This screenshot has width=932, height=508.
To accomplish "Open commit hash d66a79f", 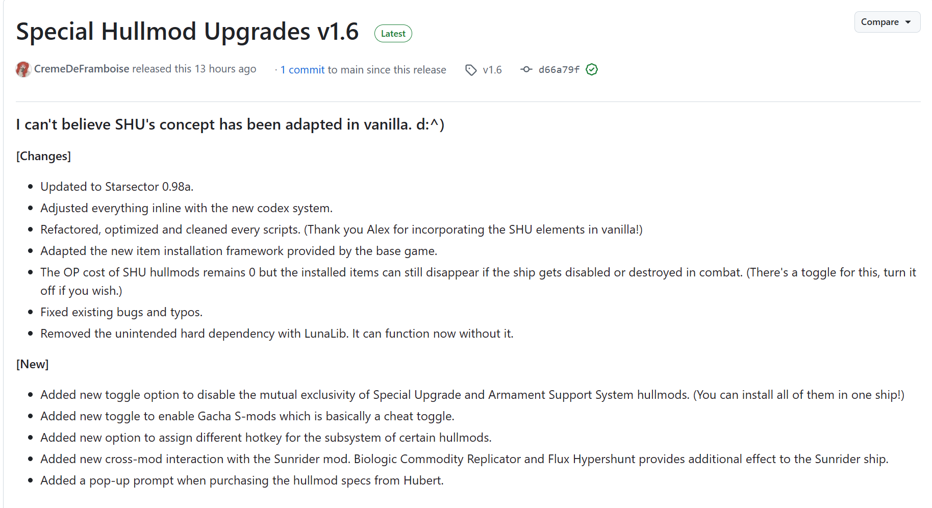I will tap(559, 70).
